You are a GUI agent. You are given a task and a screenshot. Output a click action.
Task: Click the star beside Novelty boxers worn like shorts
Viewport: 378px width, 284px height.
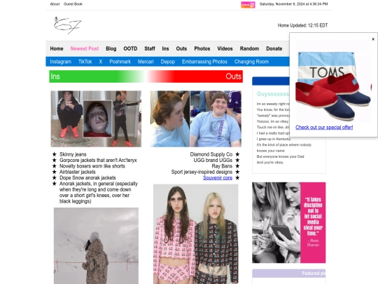coord(54,166)
